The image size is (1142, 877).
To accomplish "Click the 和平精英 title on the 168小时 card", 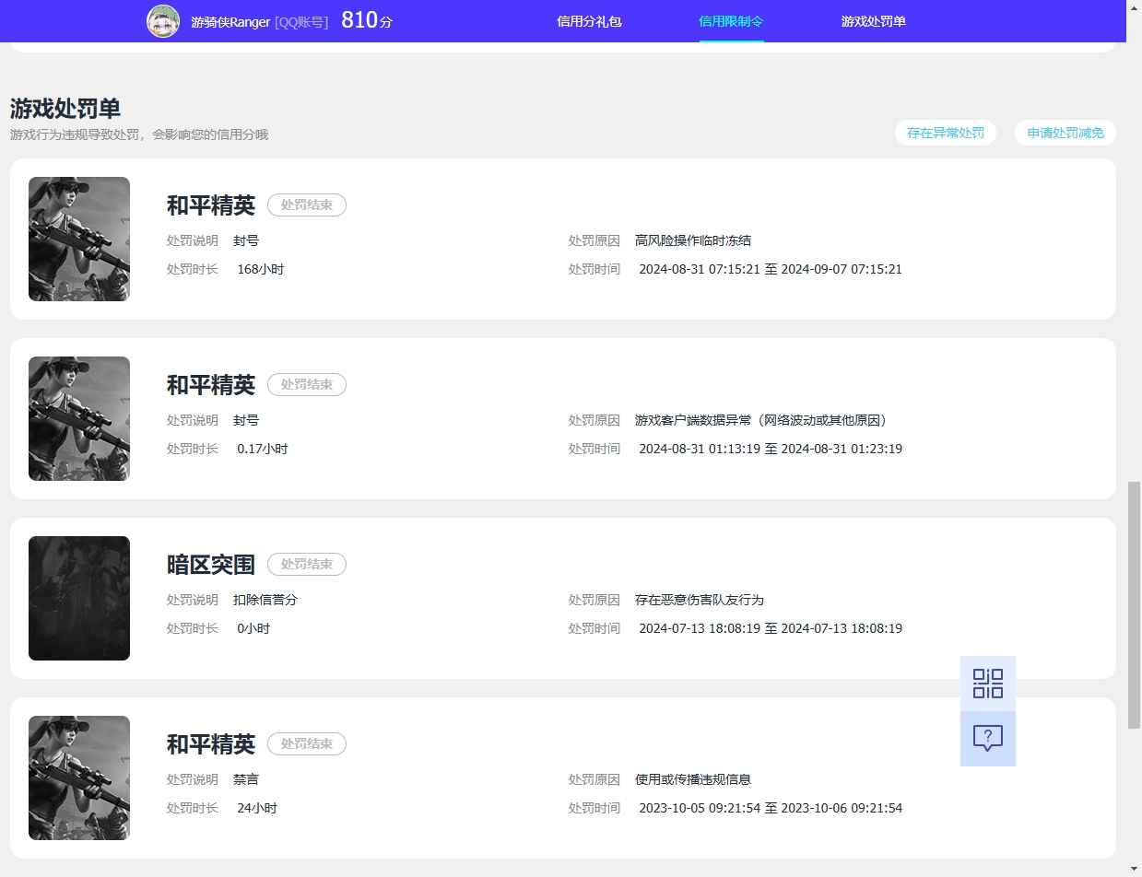I will (211, 205).
